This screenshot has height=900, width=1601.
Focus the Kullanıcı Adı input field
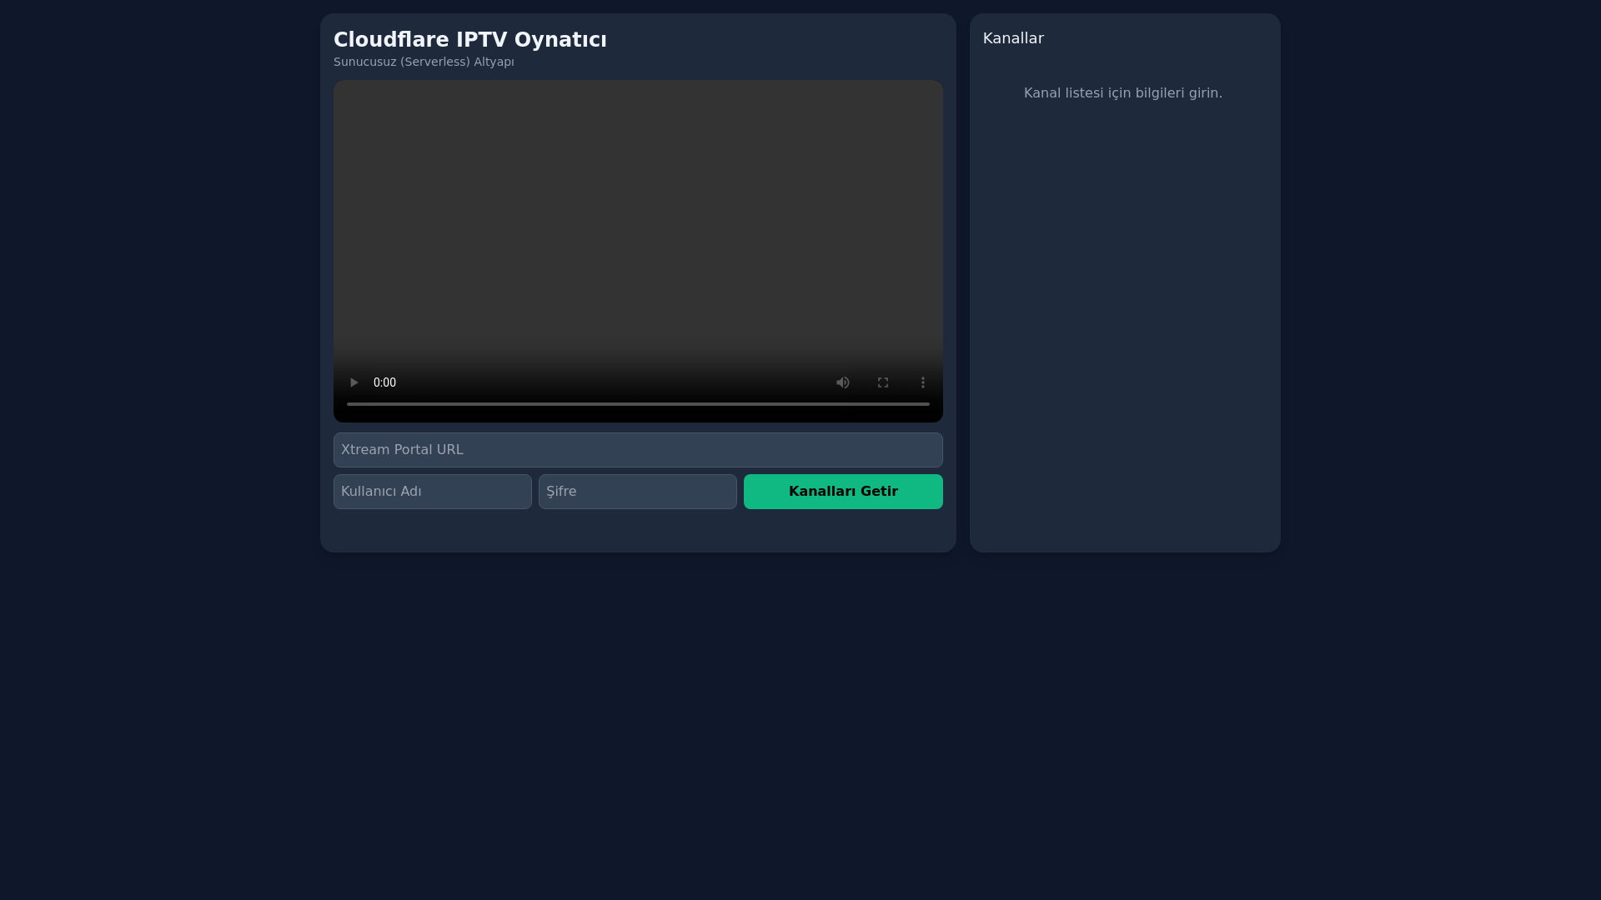click(433, 492)
